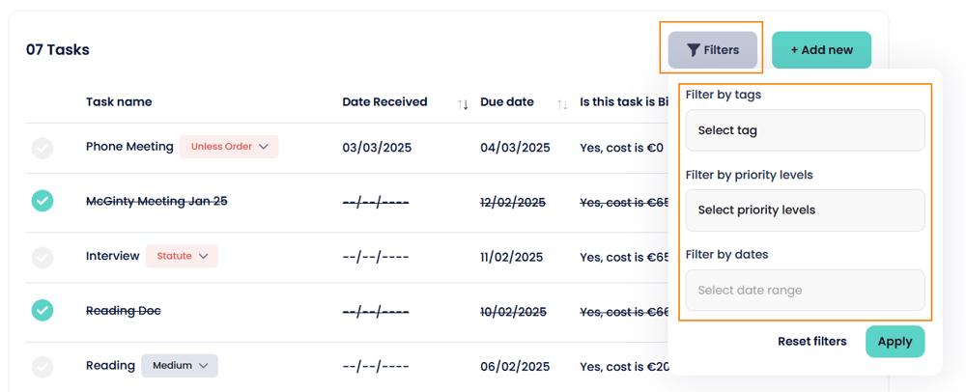This screenshot has width=966, height=392.
Task: Open the Unless Order tag dropdown
Action: pos(229,147)
